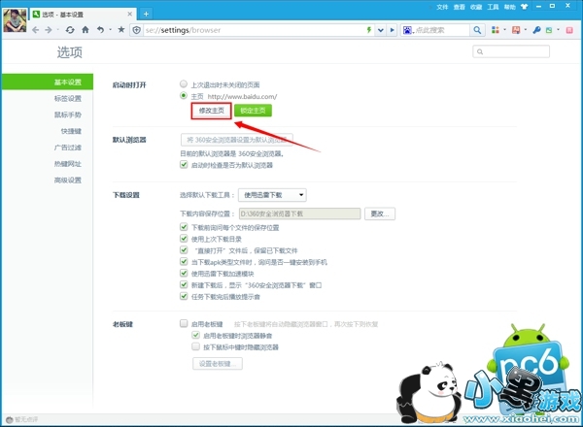Reload the page with the refresh icon
This screenshot has width=583, height=427.
click(70, 30)
